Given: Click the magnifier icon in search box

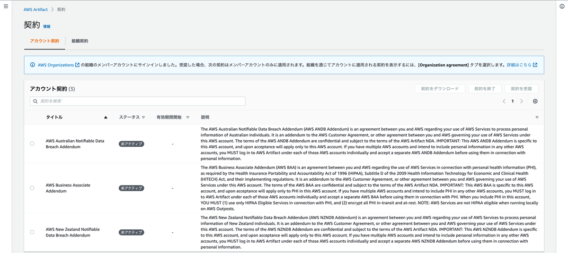Looking at the screenshot, I should coord(35,101).
